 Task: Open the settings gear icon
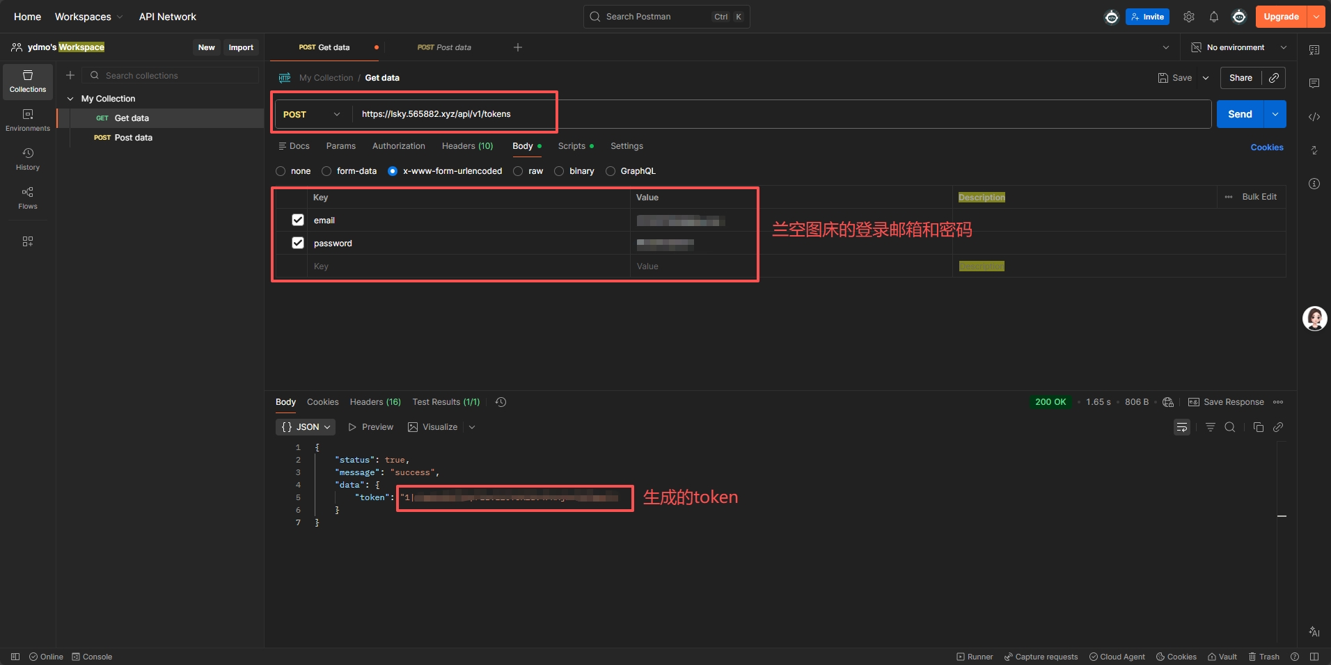tap(1189, 17)
